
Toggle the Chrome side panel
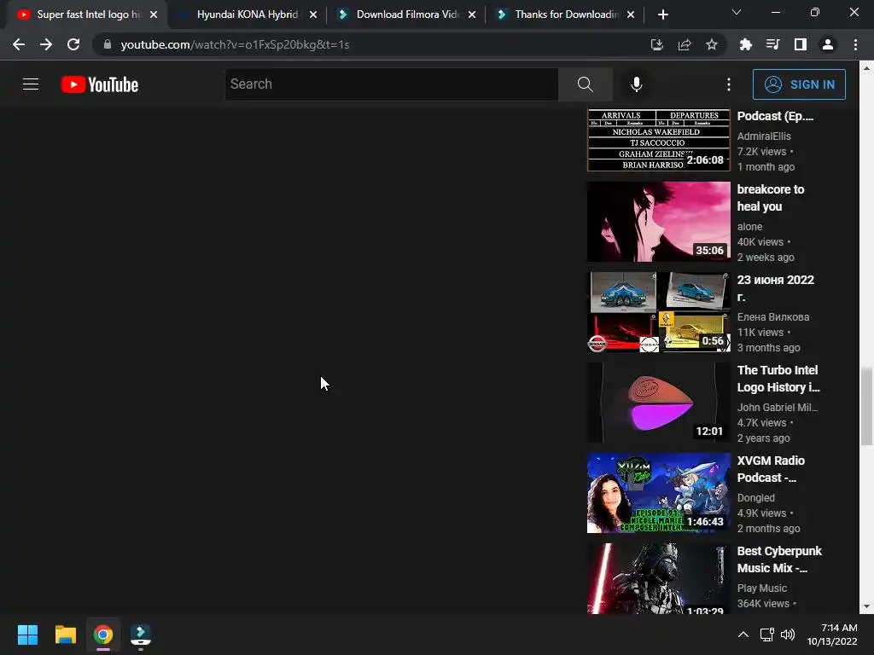pyautogui.click(x=801, y=44)
